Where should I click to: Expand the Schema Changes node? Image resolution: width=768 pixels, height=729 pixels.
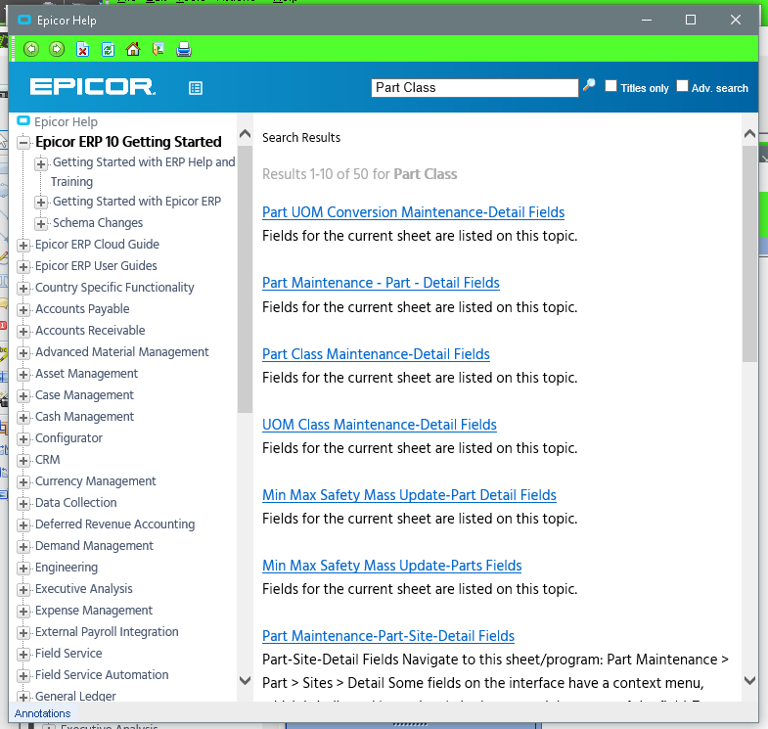click(x=41, y=224)
